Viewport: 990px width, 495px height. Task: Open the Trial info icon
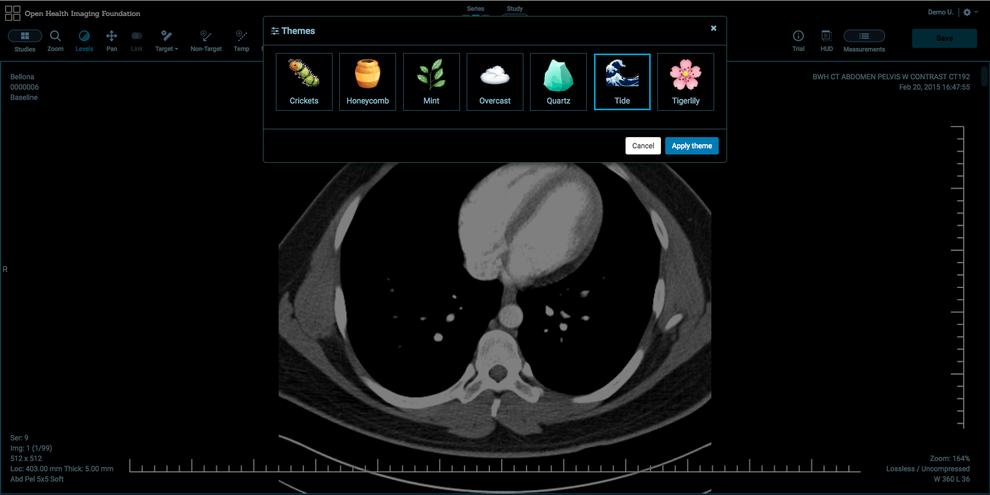coord(798,41)
